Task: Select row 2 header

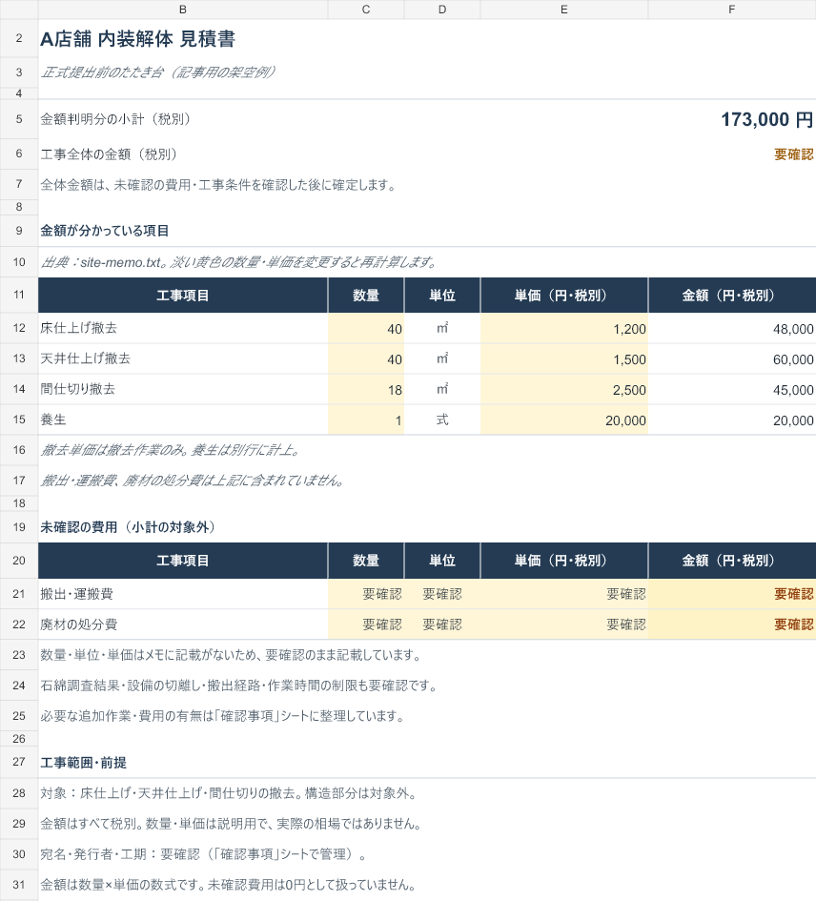Action: 19,38
